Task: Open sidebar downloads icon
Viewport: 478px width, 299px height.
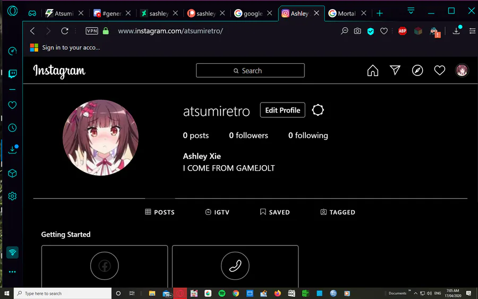Action: point(13,149)
